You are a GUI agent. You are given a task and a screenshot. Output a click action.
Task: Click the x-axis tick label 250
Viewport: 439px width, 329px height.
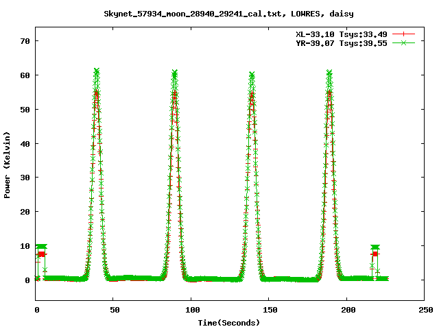pos(426,310)
